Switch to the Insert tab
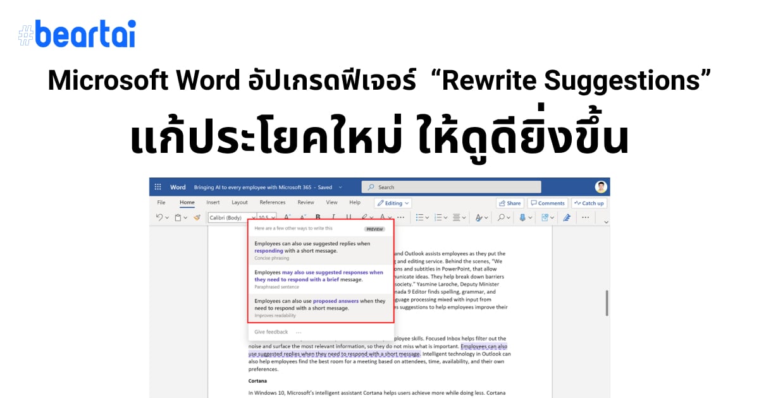The image size is (759, 398). point(213,203)
